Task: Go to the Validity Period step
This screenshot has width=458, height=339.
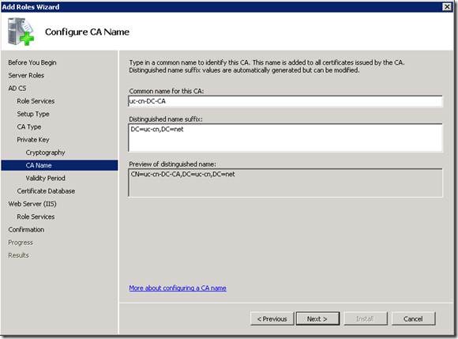Action: [x=45, y=179]
